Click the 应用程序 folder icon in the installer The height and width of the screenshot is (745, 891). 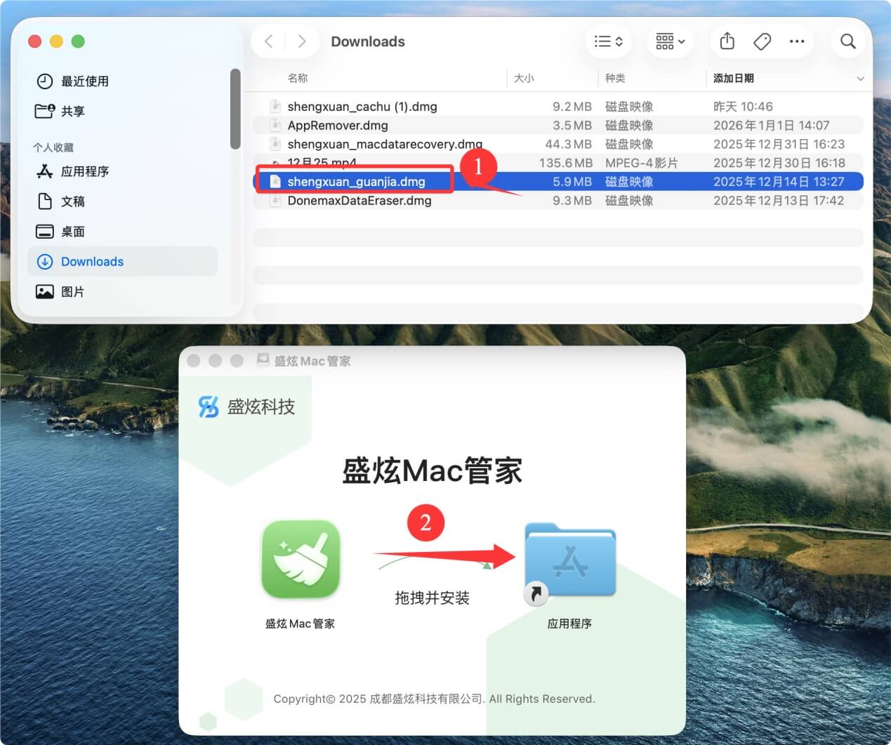coord(569,560)
